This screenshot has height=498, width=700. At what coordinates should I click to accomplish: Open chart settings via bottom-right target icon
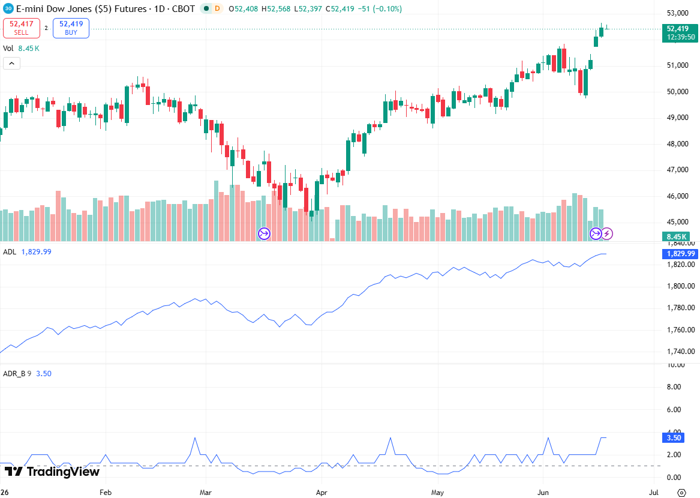pyautogui.click(x=681, y=493)
